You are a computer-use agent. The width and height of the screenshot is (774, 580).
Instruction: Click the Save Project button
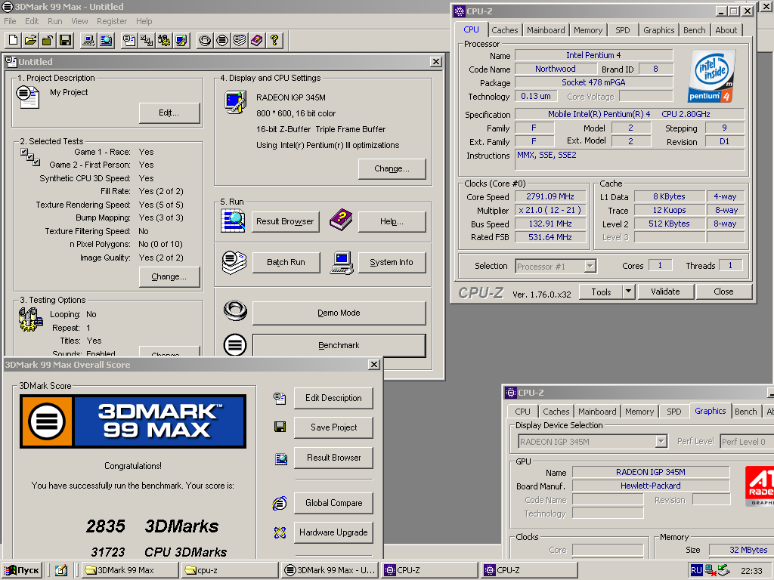click(x=333, y=427)
